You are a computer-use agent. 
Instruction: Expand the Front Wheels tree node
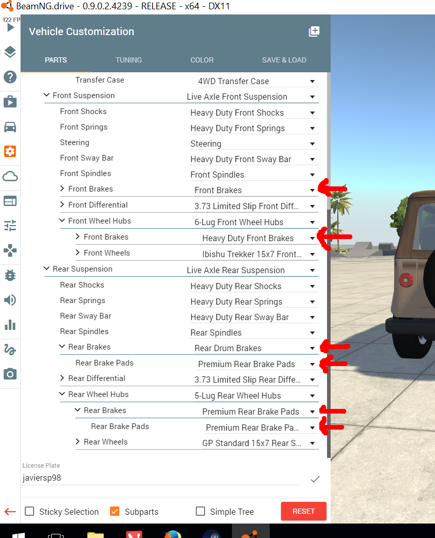click(77, 252)
